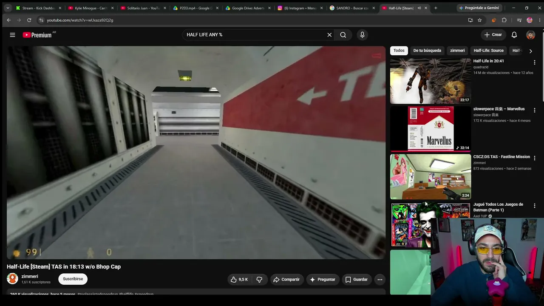The height and width of the screenshot is (306, 544).
Task: Mute audio on the Half-Life tab
Action: [x=419, y=8]
